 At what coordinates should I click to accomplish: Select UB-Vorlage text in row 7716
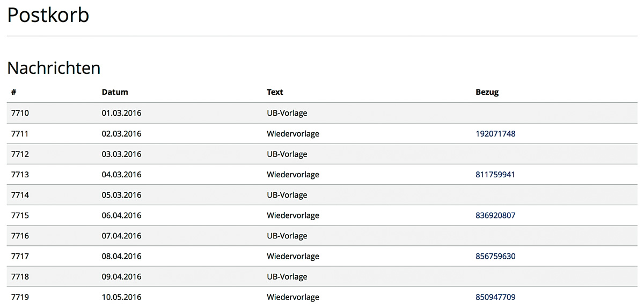coord(287,236)
